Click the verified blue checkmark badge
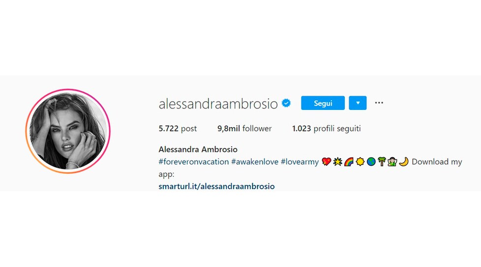The image size is (481, 267). (286, 103)
